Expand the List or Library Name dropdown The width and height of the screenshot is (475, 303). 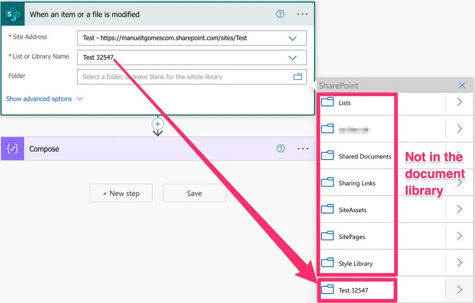[x=292, y=58]
